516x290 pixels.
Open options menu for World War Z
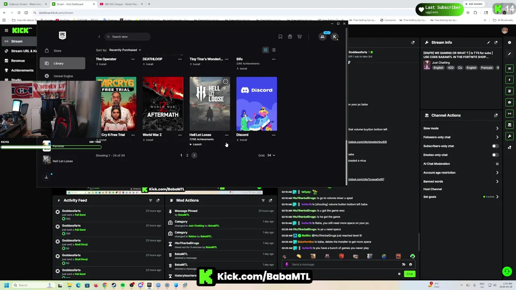click(x=180, y=135)
